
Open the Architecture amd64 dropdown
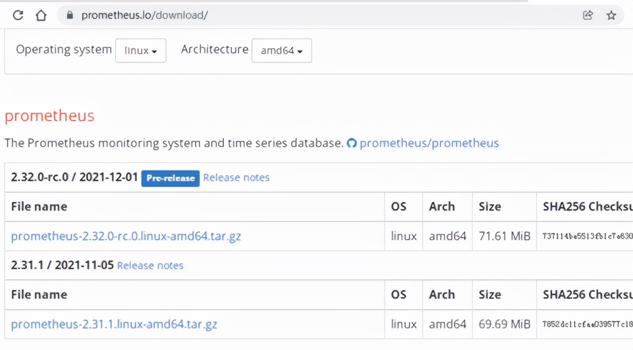pos(281,51)
